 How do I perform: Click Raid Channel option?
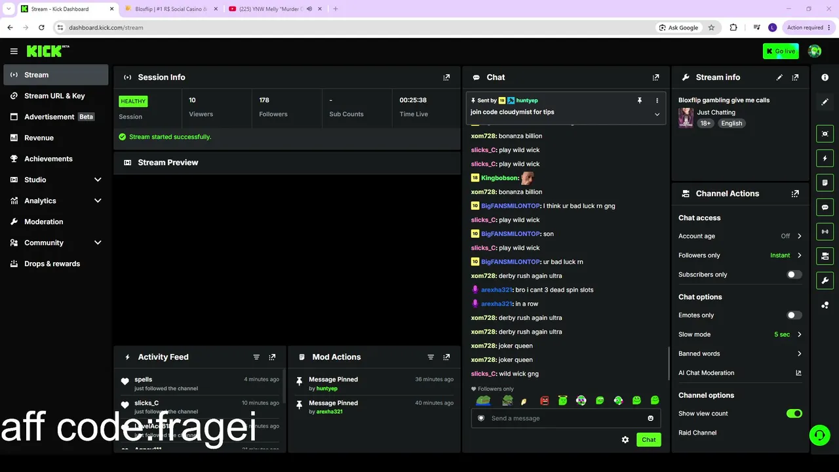[697, 433]
